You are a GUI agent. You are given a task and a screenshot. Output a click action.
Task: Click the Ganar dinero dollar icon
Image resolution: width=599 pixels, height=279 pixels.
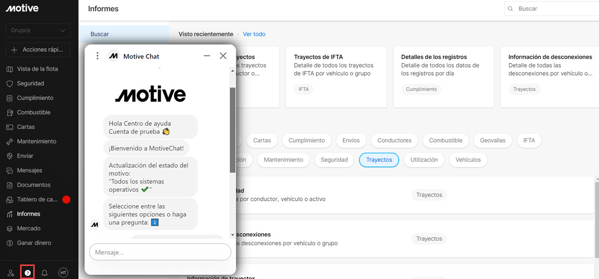[x=9, y=243]
